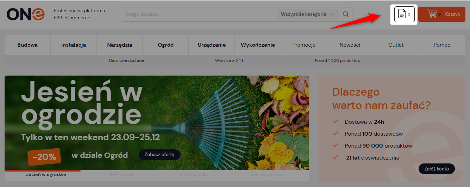470x187 pixels.
Task: Click the Załóż konto button
Action: [437, 169]
